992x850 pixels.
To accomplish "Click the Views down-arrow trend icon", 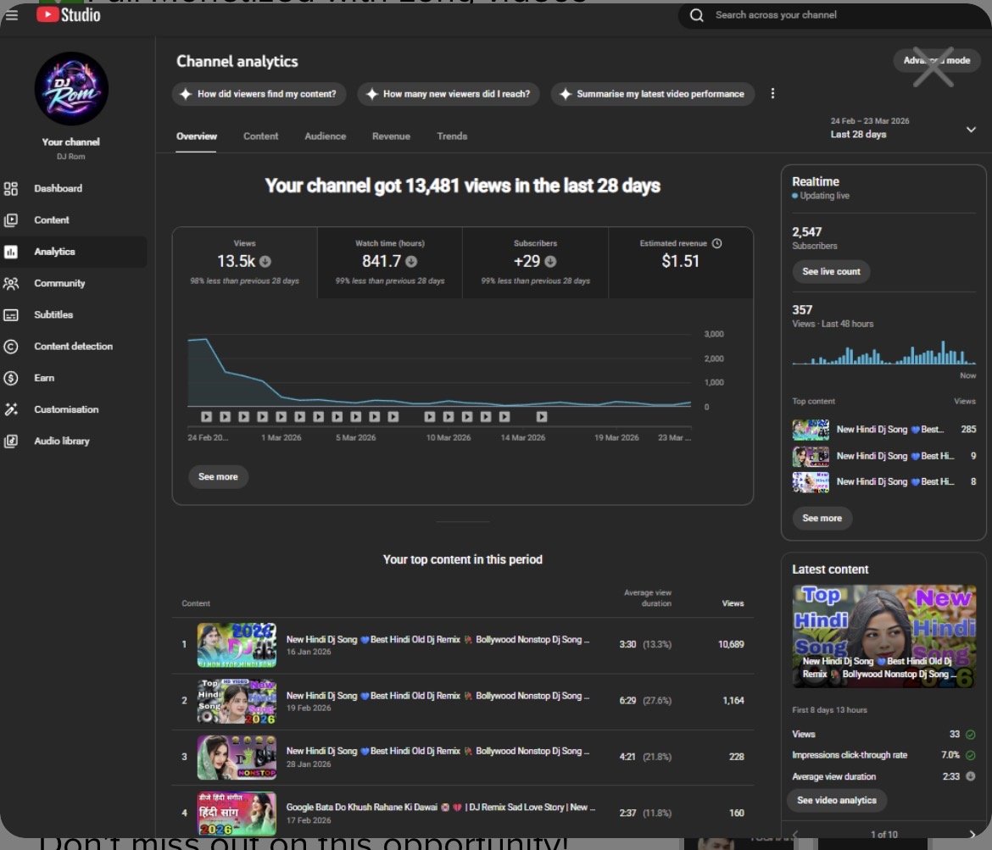I will pos(265,261).
